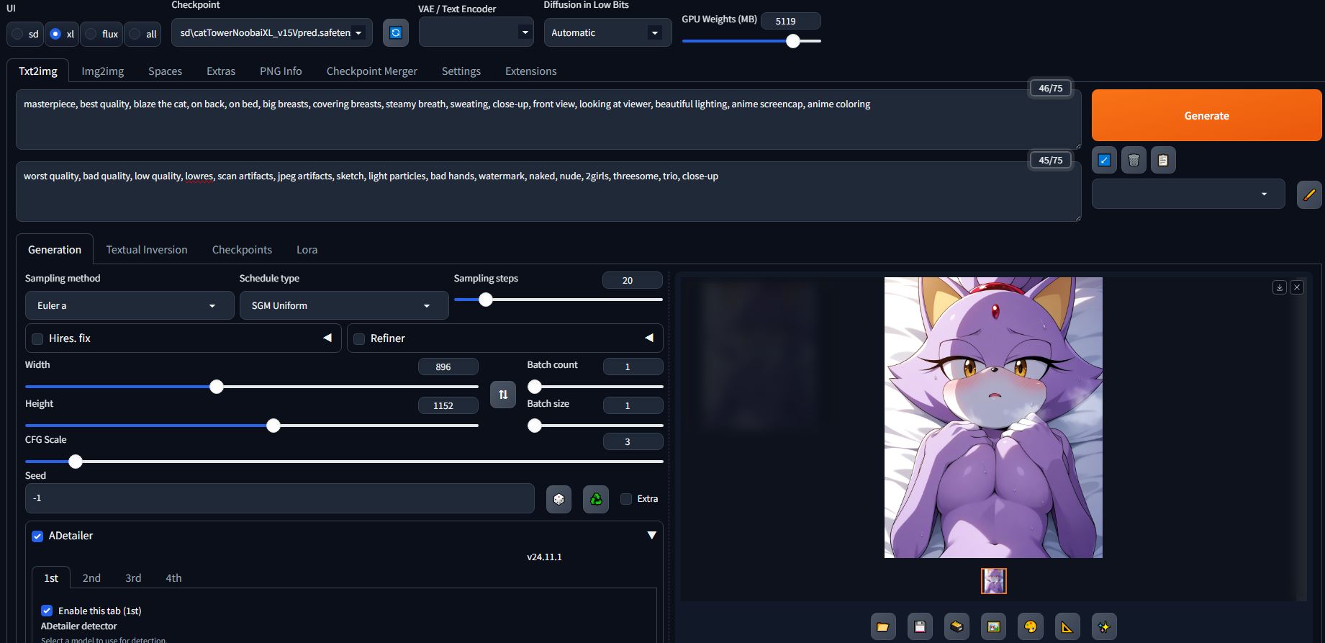
Task: Open the styles dropdown below Generate
Action: pos(1188,194)
